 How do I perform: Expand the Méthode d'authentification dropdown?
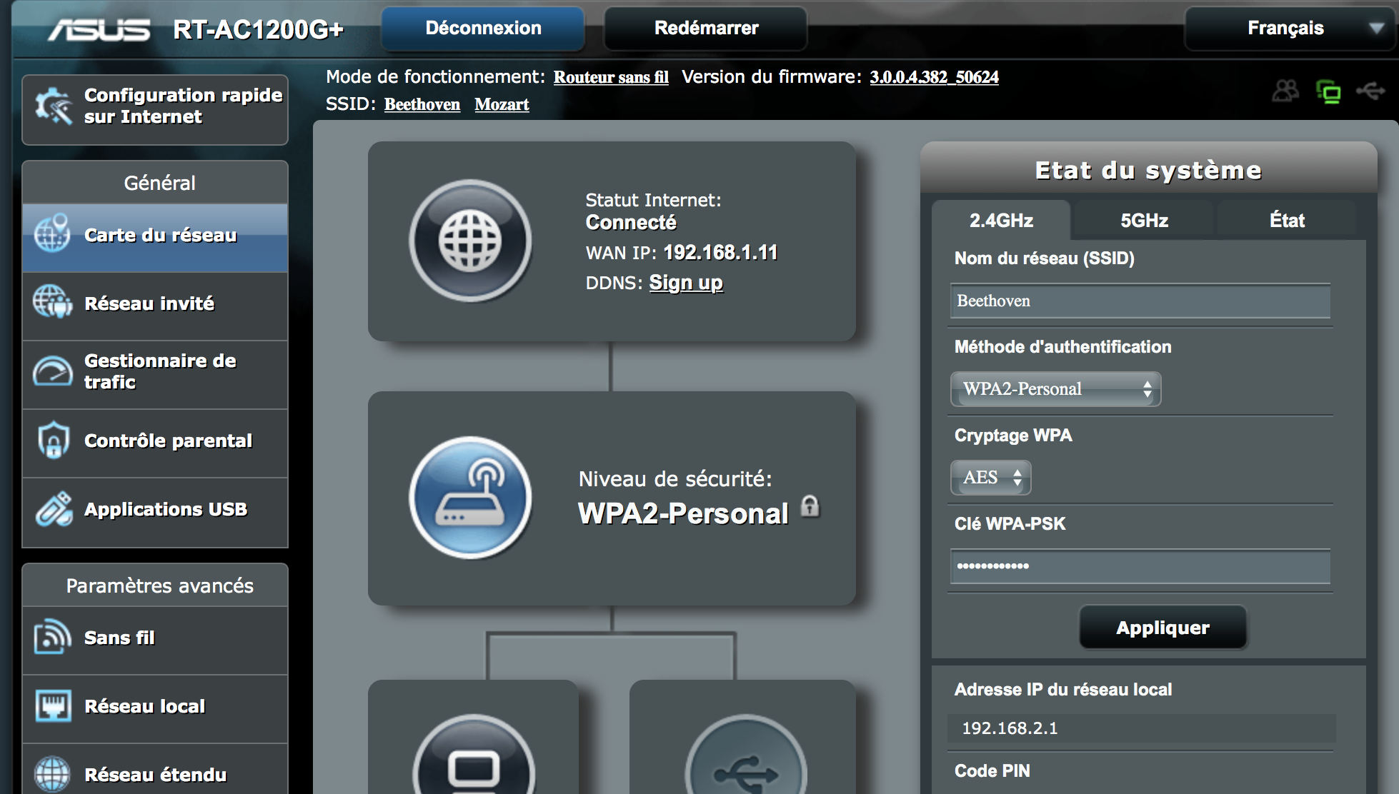1055,389
